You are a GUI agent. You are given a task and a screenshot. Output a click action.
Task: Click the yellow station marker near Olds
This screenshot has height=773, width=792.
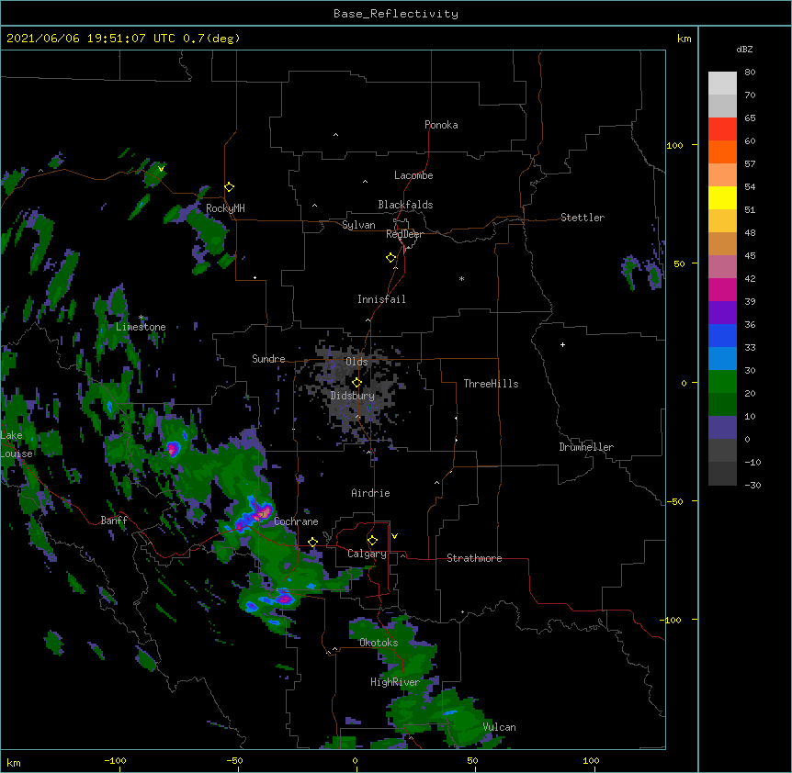[357, 383]
